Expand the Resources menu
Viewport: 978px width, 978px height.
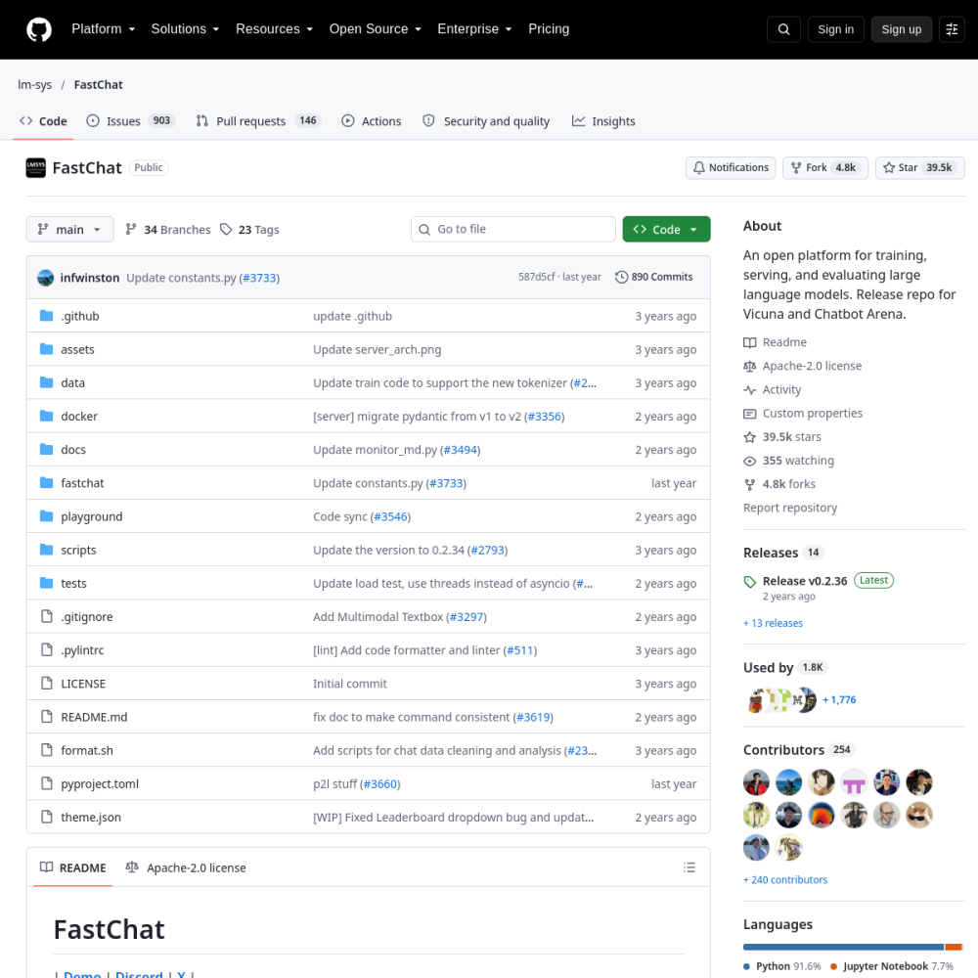(275, 29)
